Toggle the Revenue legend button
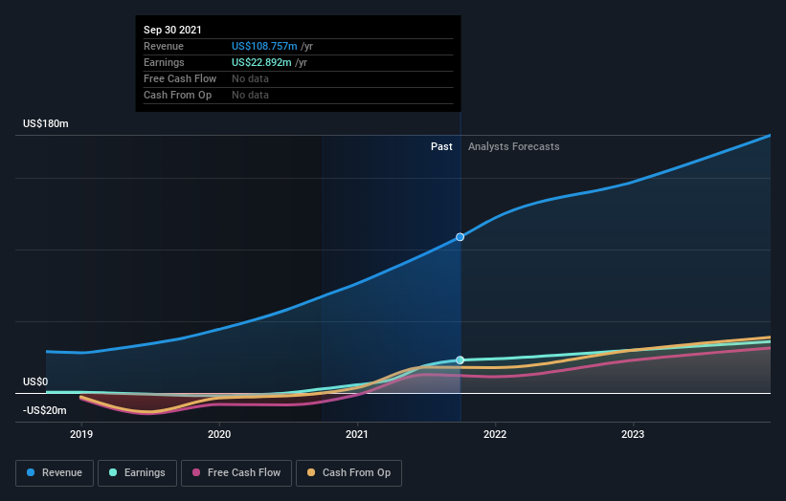This screenshot has height=501, width=786. [55, 473]
